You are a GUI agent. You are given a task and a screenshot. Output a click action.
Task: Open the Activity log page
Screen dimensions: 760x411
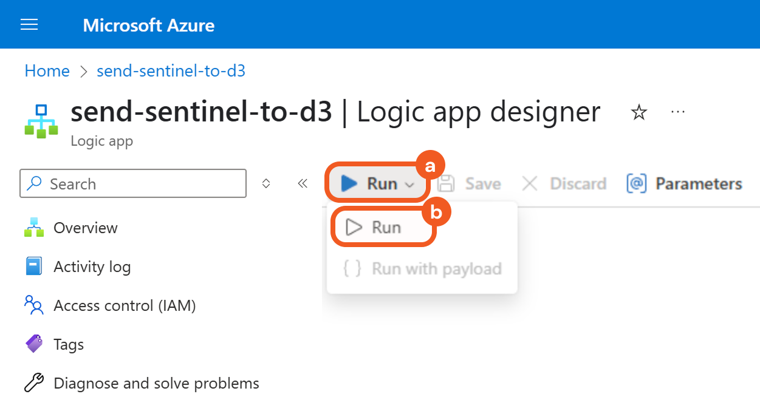click(x=92, y=267)
